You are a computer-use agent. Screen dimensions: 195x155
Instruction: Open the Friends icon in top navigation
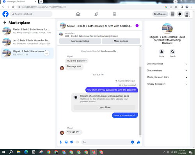coord(96,14)
